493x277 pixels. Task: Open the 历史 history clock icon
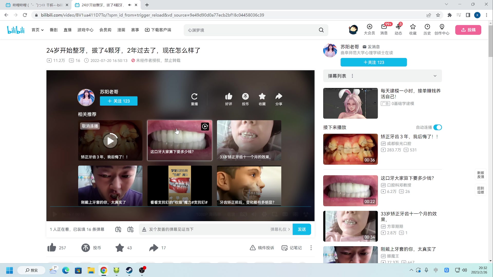coord(427,27)
